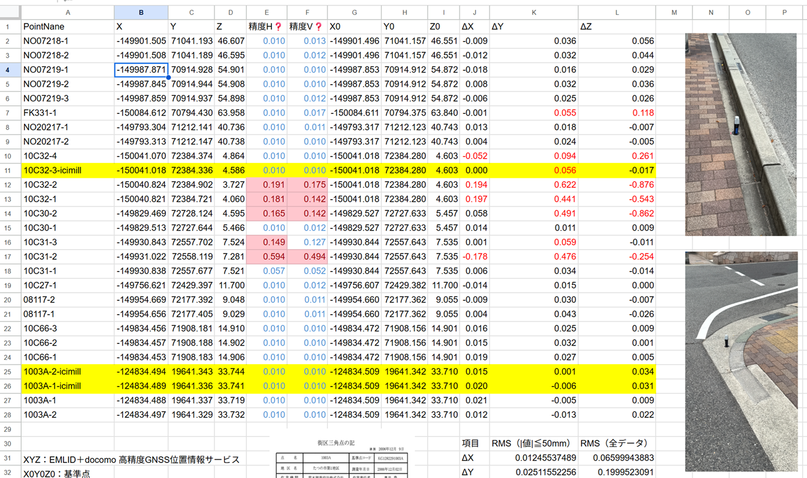Select the road corner marker photo
This screenshot has height=478, width=807.
point(741,361)
